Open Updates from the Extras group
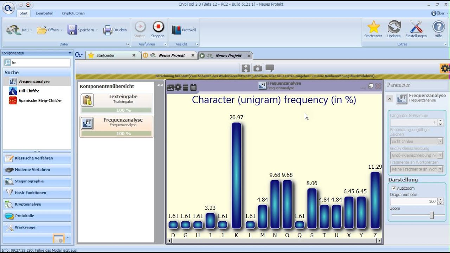 [394, 27]
